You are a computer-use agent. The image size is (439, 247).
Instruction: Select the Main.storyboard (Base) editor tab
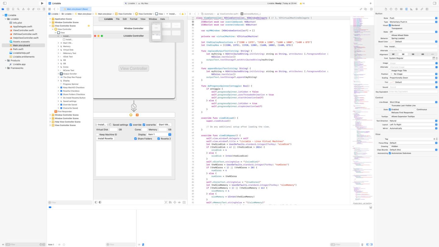76,9
